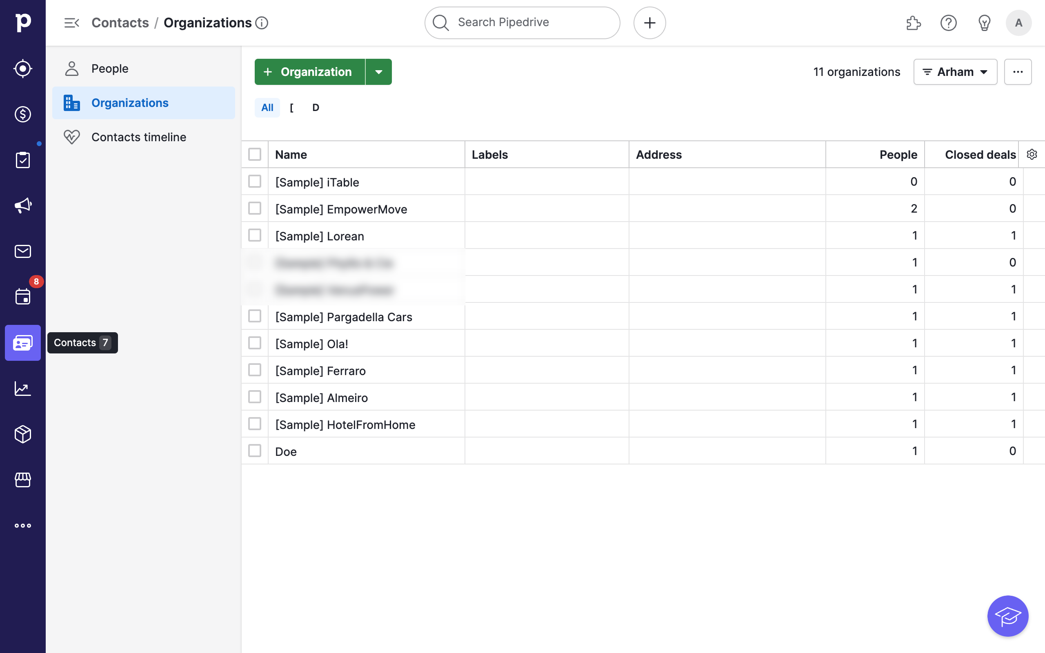Click the table column settings gear
This screenshot has height=653, width=1045.
(x=1031, y=154)
